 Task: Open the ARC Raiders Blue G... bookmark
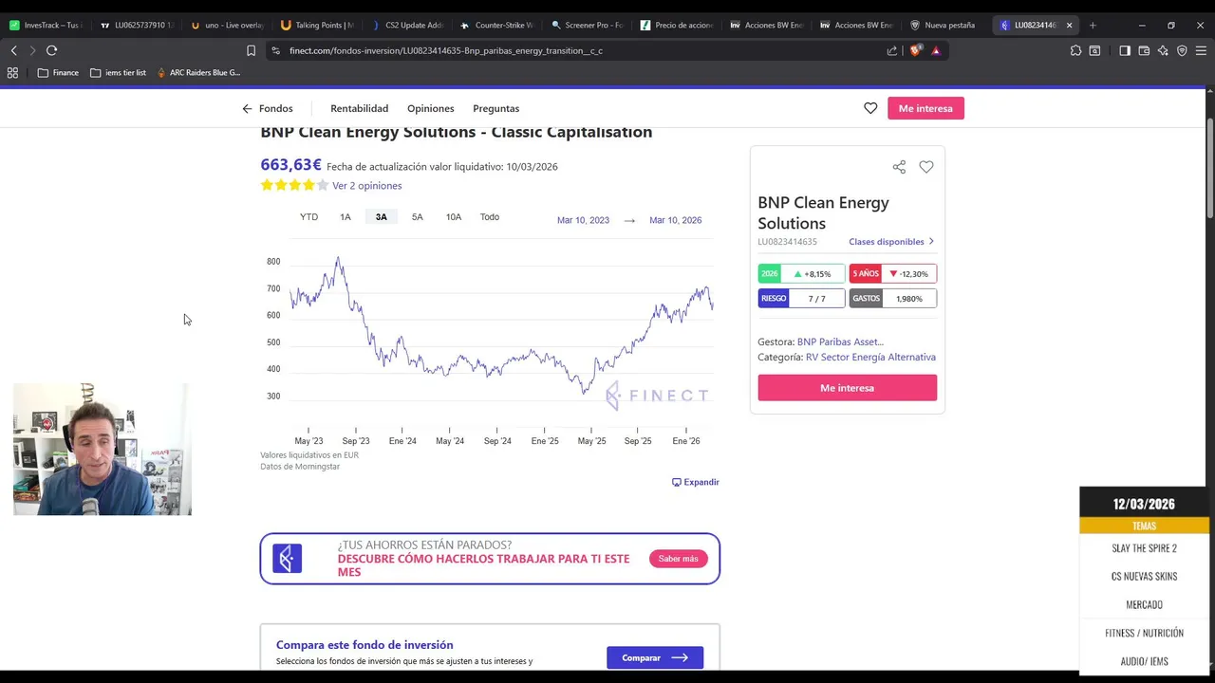(198, 72)
